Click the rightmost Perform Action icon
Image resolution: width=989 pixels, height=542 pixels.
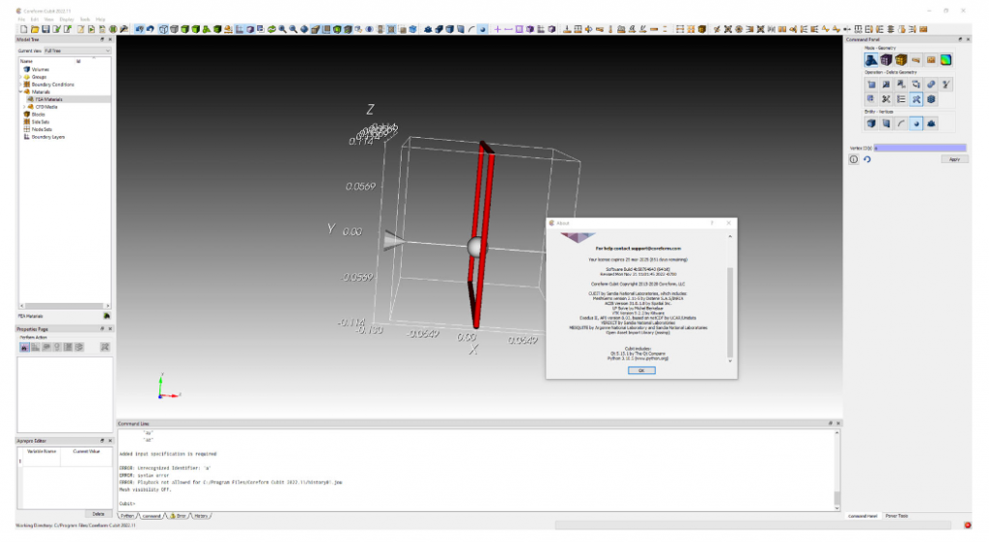click(x=104, y=347)
